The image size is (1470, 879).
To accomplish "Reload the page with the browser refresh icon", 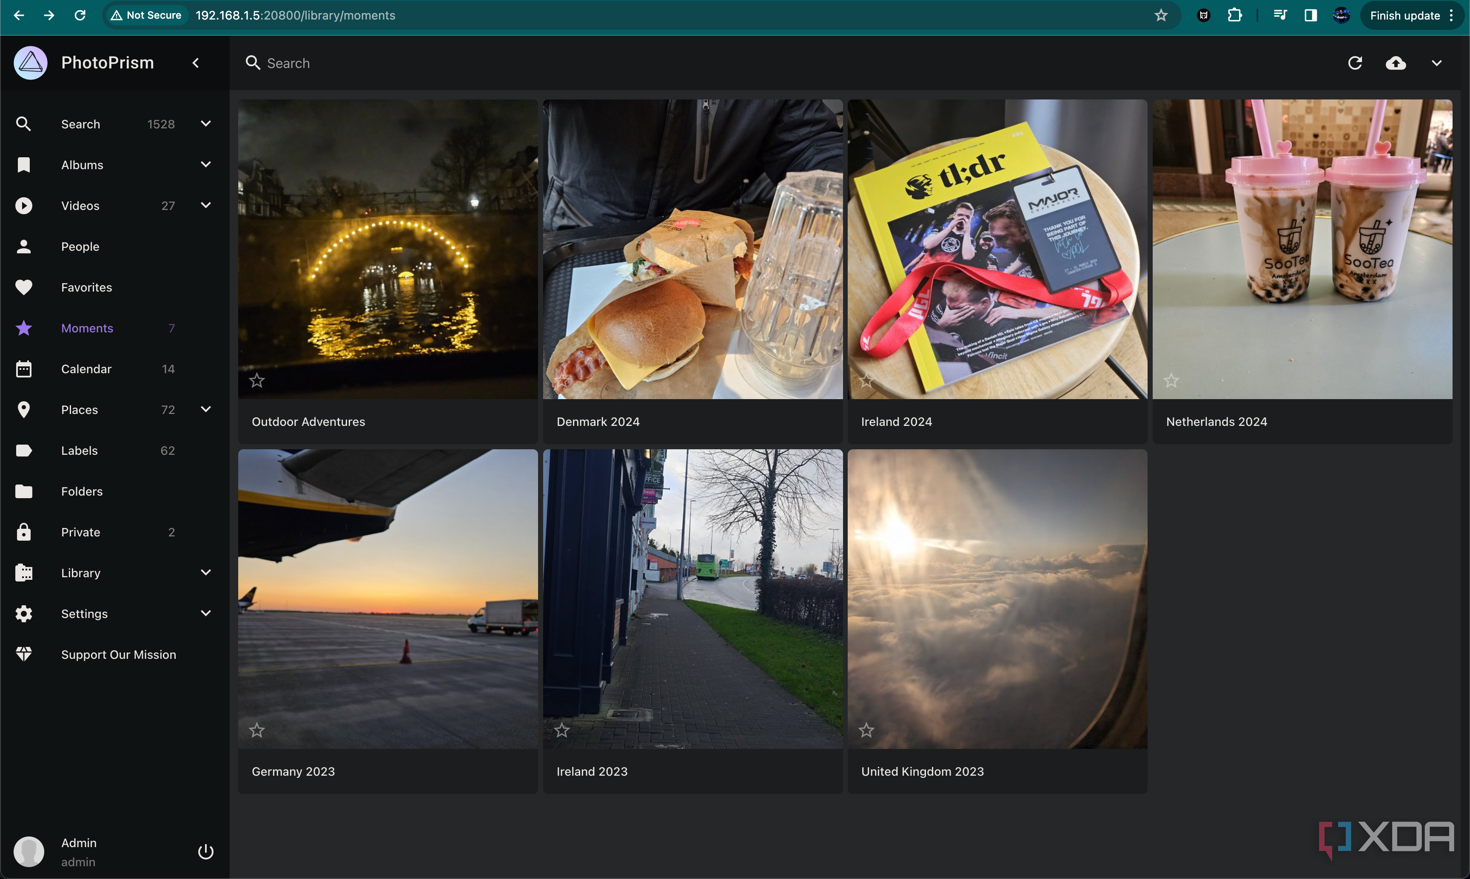I will [x=80, y=15].
